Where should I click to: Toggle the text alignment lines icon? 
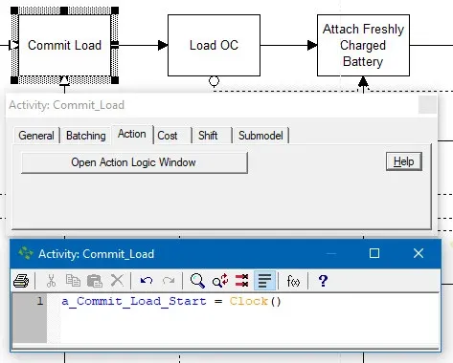(264, 281)
